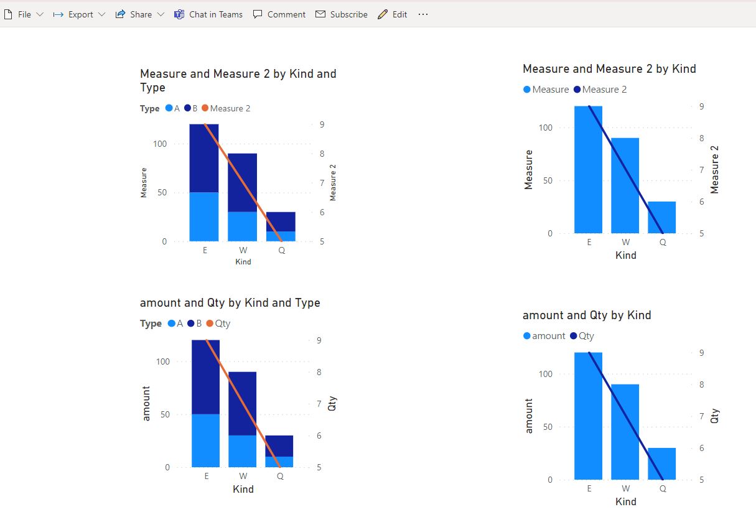756x517 pixels.
Task: Select orange Qty legend dot
Action: [x=210, y=324]
